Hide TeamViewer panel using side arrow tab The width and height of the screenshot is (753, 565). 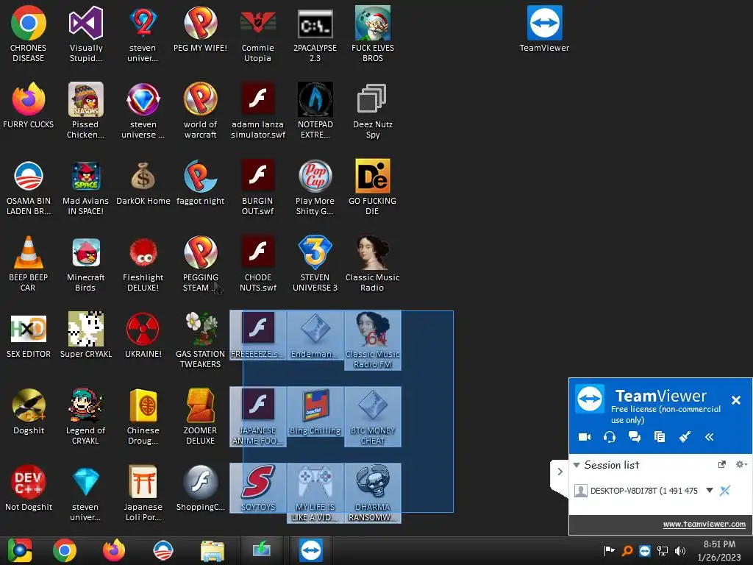point(560,472)
